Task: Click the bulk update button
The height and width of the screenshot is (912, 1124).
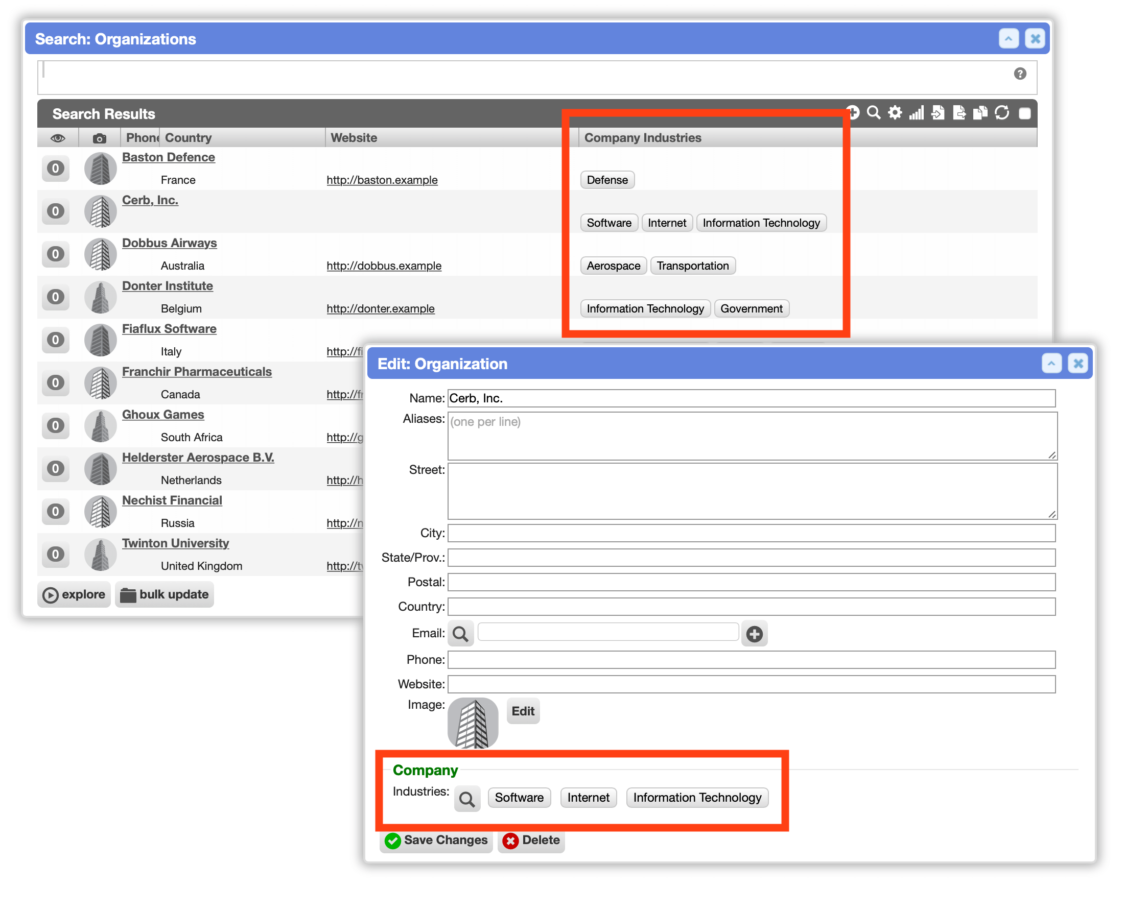Action: click(165, 595)
